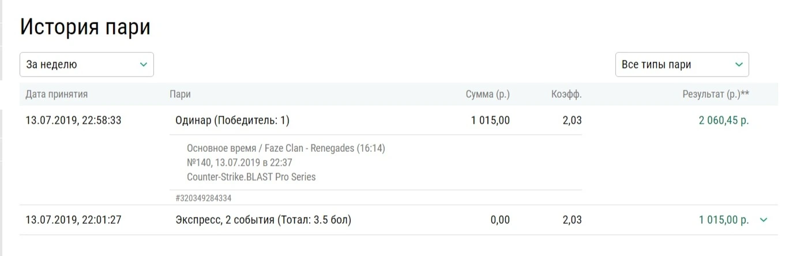Open the 'За неделю' period dropdown

tap(87, 64)
